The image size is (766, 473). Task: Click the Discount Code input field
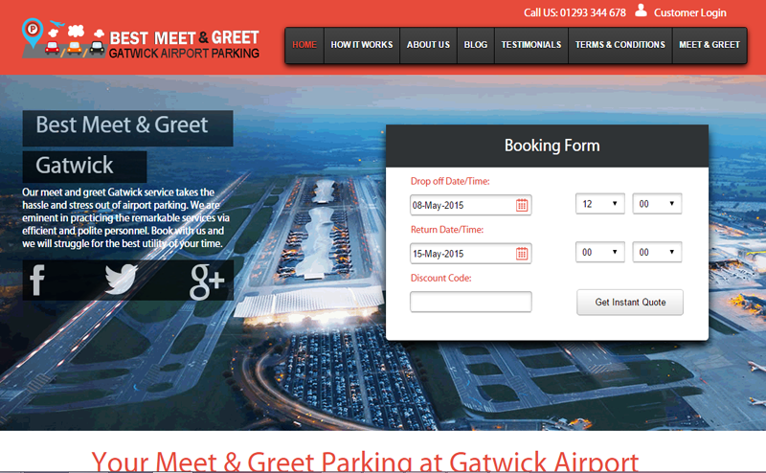point(471,302)
